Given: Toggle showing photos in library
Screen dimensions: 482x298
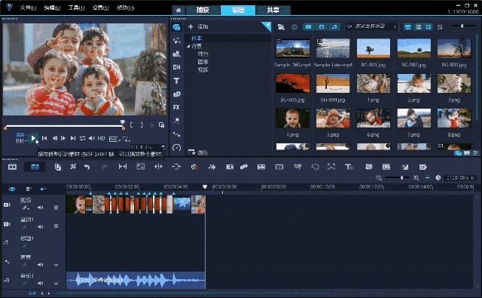Looking at the screenshot, I should click(322, 27).
